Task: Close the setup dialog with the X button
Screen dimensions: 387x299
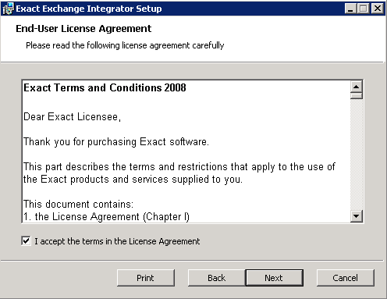Action: tap(378, 9)
